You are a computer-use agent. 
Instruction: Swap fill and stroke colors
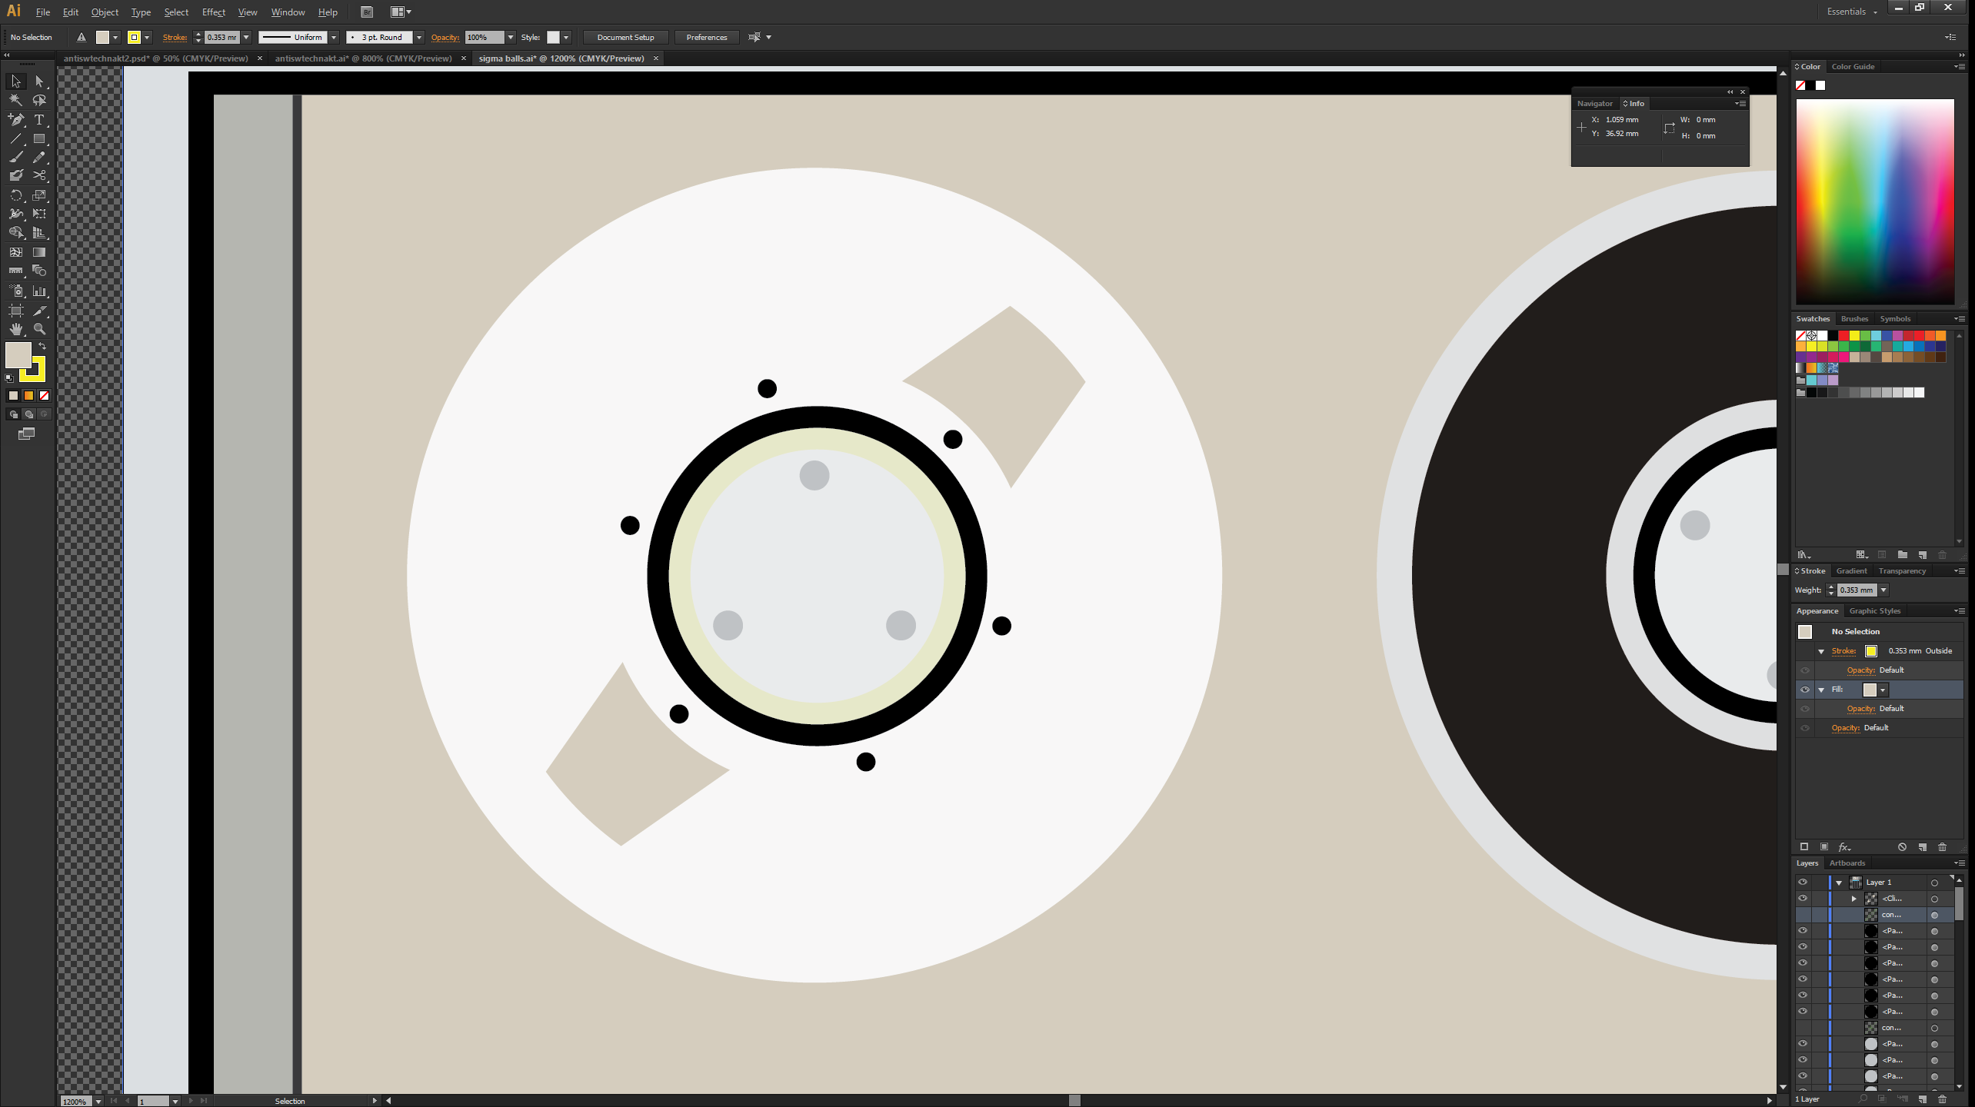point(42,347)
